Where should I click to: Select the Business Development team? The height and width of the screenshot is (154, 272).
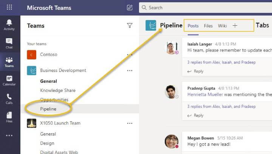[x=63, y=70]
